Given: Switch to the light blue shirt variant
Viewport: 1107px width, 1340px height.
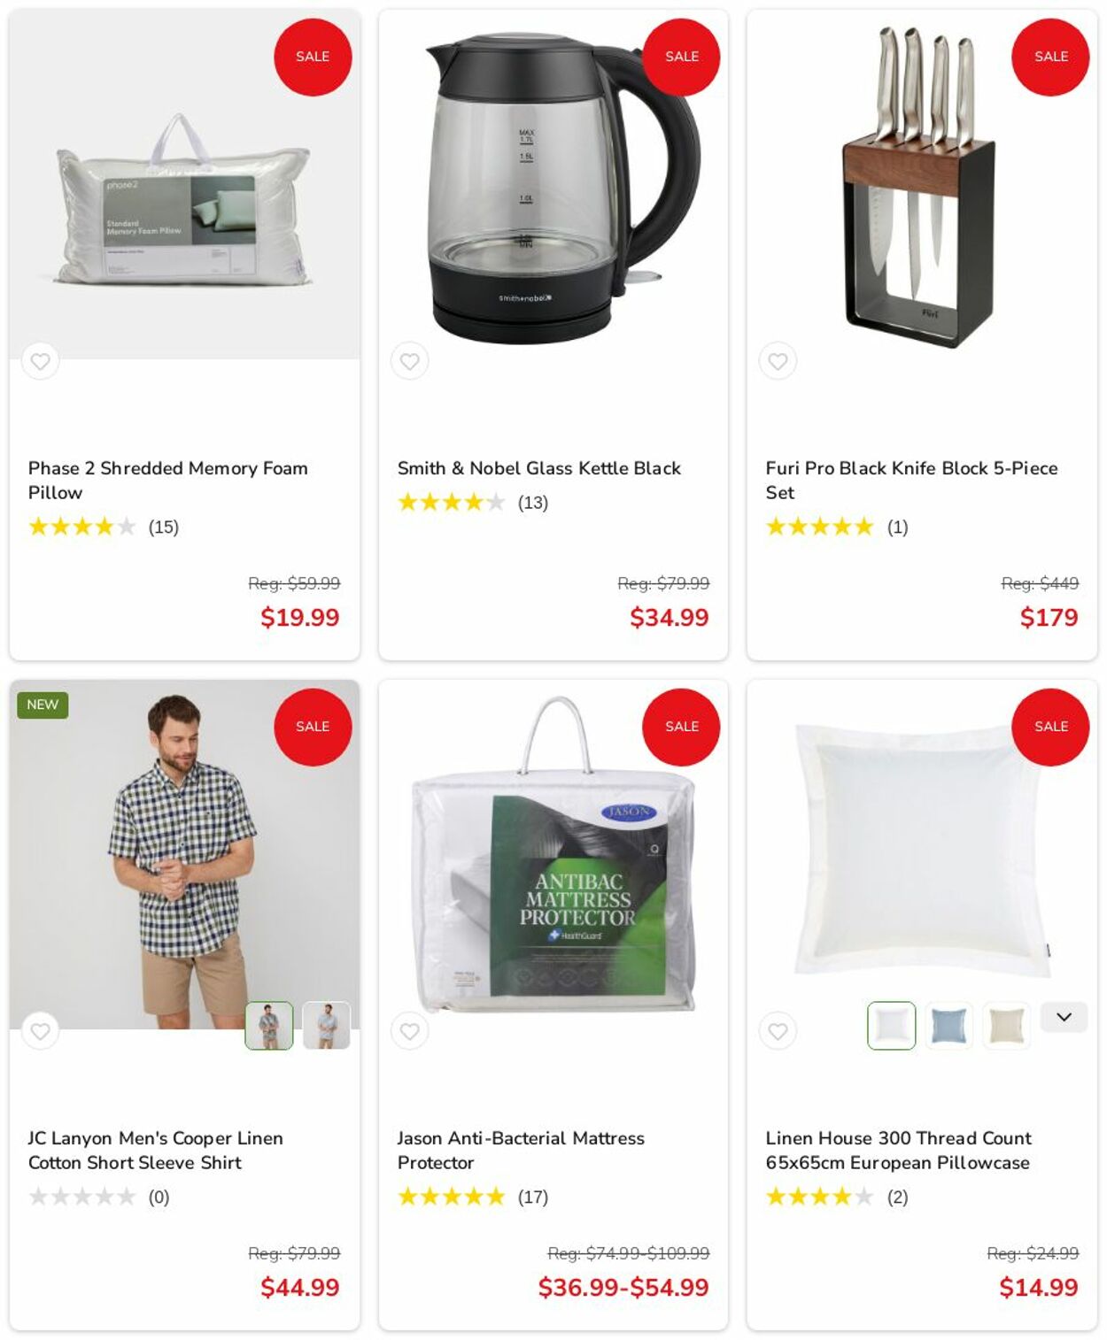Looking at the screenshot, I should [327, 1026].
